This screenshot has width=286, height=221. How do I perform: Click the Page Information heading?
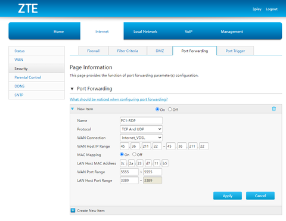point(91,67)
